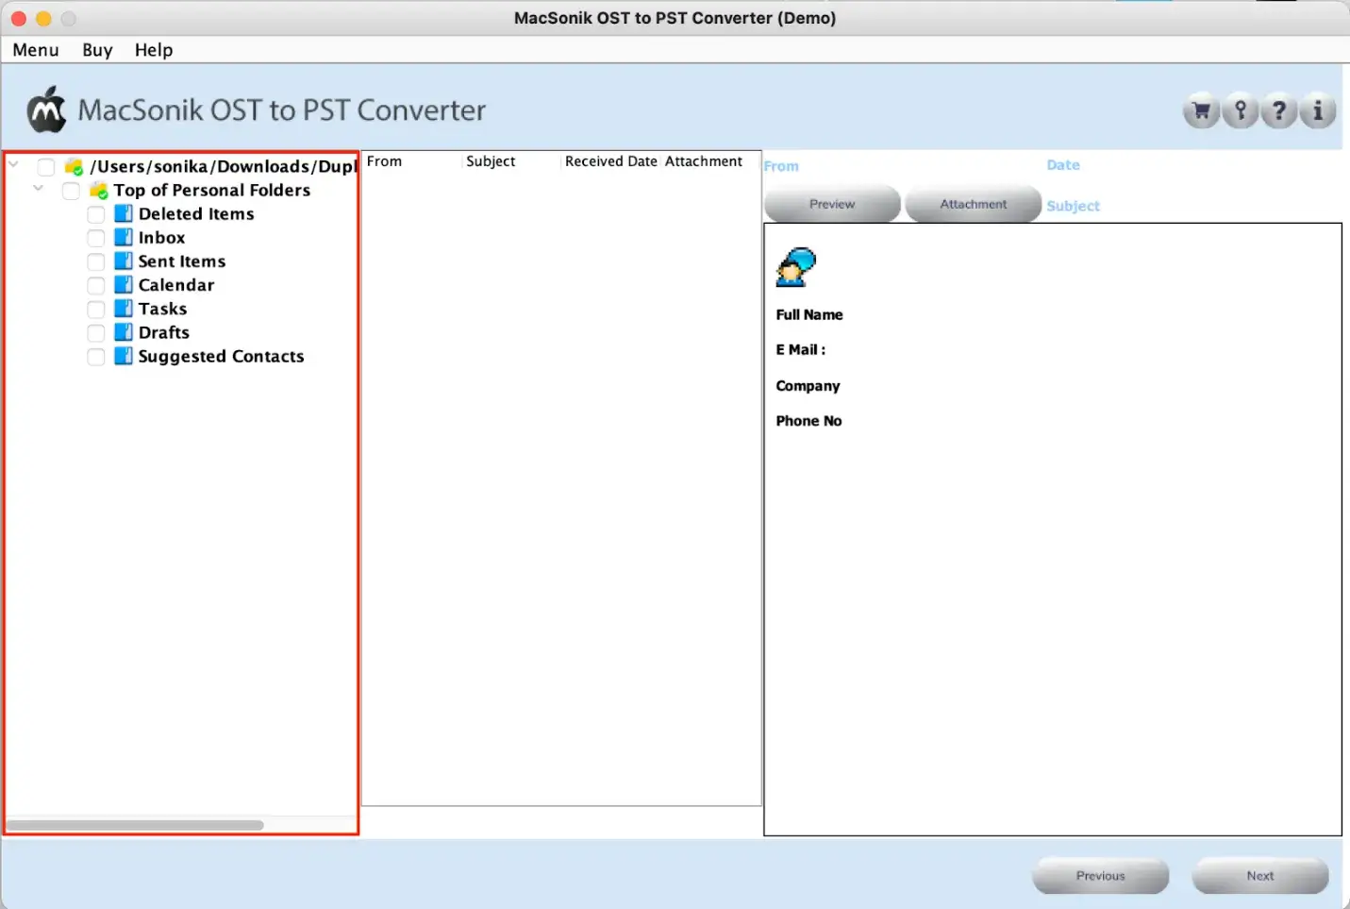Image resolution: width=1350 pixels, height=909 pixels.
Task: Click the From column header
Action: click(384, 161)
